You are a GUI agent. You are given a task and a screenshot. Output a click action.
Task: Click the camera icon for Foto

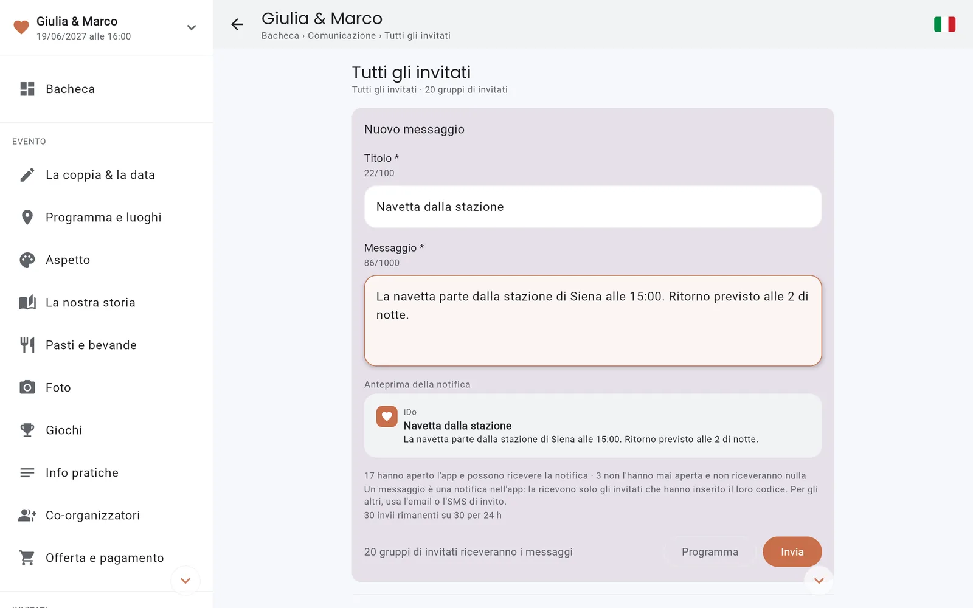pyautogui.click(x=27, y=388)
